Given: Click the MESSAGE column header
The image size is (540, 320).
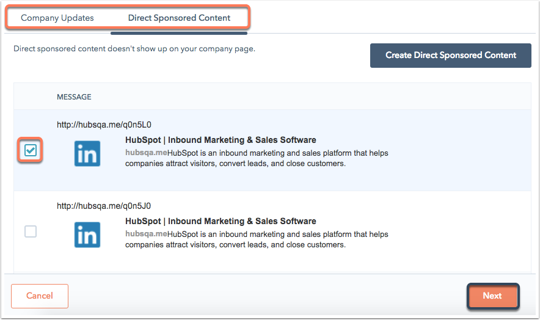Looking at the screenshot, I should click(x=74, y=97).
